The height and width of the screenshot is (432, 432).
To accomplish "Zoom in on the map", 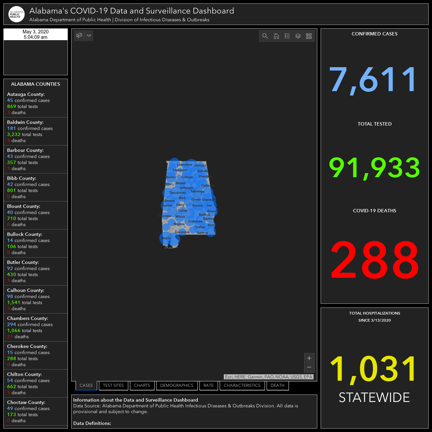I will [x=309, y=358].
